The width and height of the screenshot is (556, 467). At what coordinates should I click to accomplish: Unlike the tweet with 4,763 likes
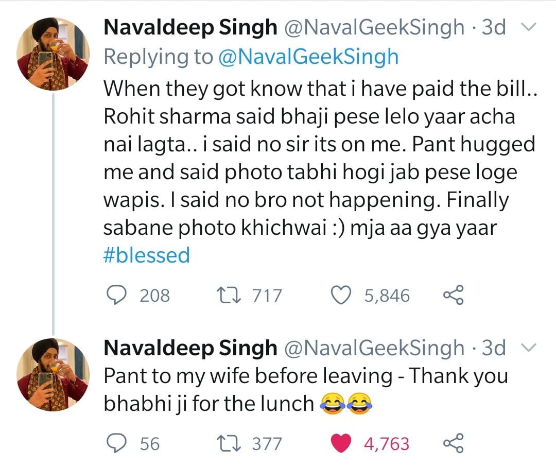(340, 443)
